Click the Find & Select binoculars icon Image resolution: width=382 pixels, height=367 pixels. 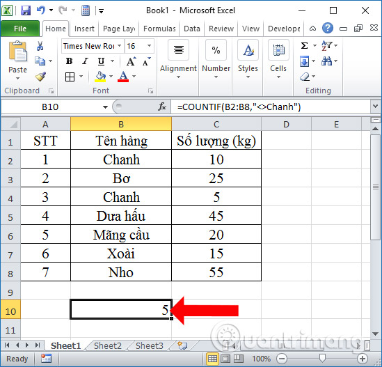tap(327, 61)
